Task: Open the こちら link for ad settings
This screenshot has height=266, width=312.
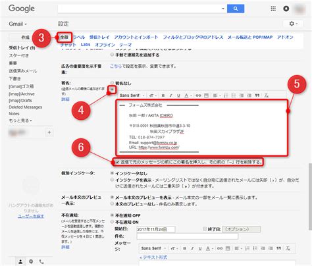Action: coord(116,66)
